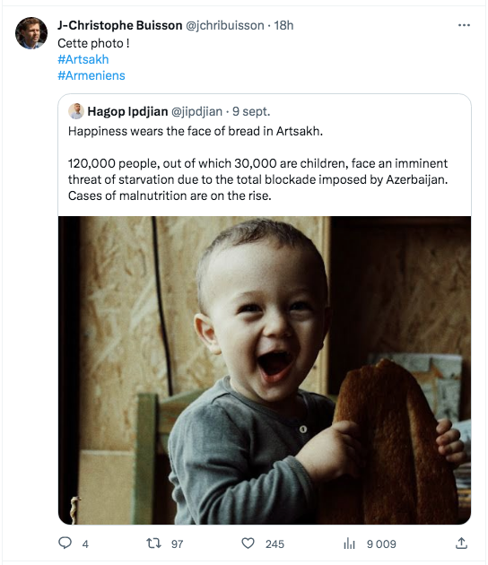Click the 245 likes count
Viewport: 488px width, 565px height.
(x=274, y=543)
